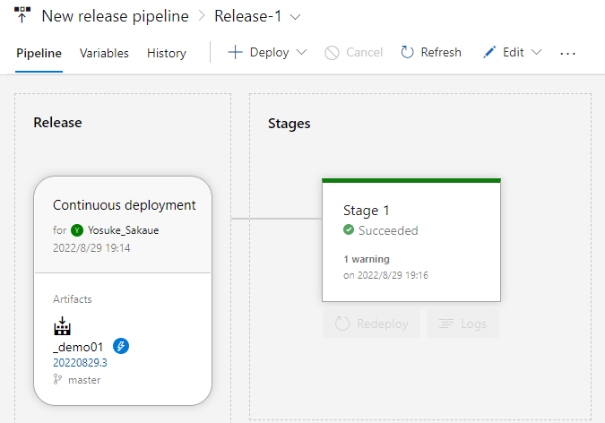Click the Yosuke_Sakaue user avatar
This screenshot has height=423, width=605.
click(x=77, y=230)
